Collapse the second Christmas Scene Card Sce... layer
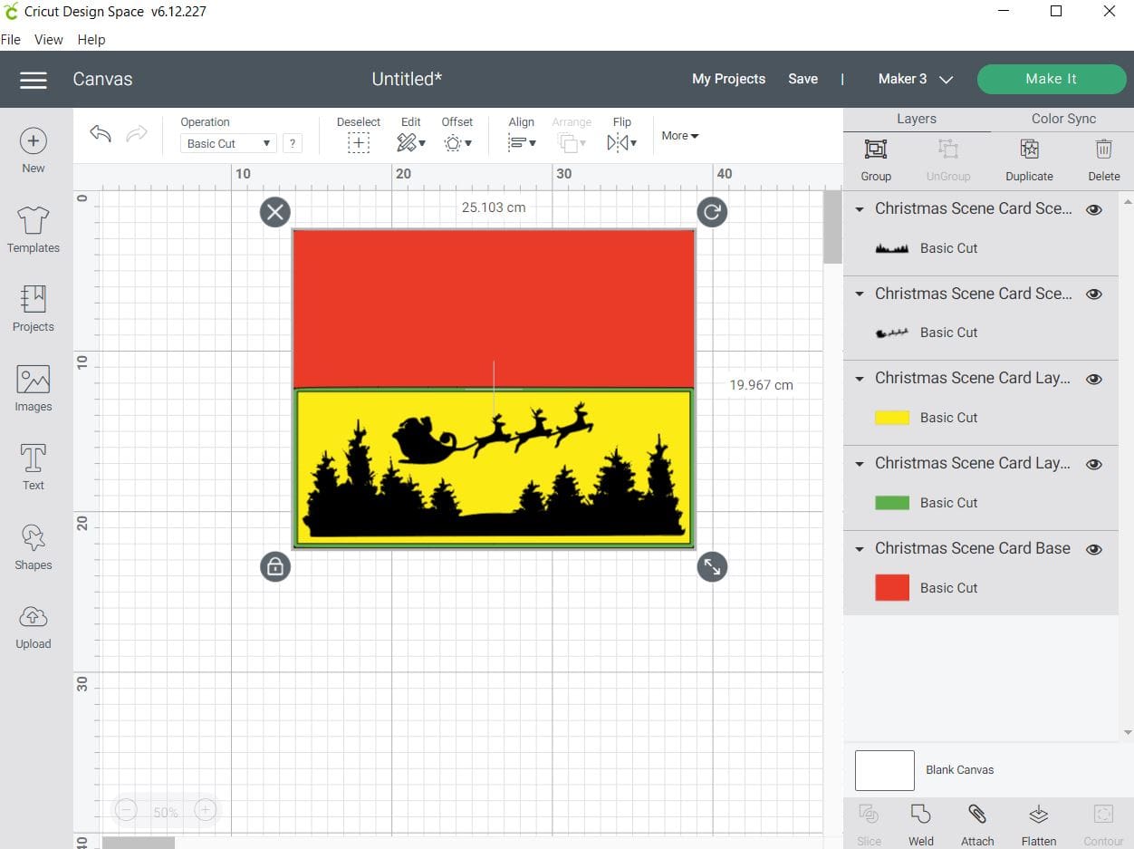1134x849 pixels. point(860,294)
